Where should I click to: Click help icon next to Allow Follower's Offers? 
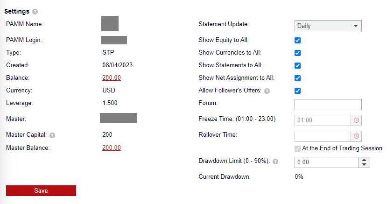(267, 91)
